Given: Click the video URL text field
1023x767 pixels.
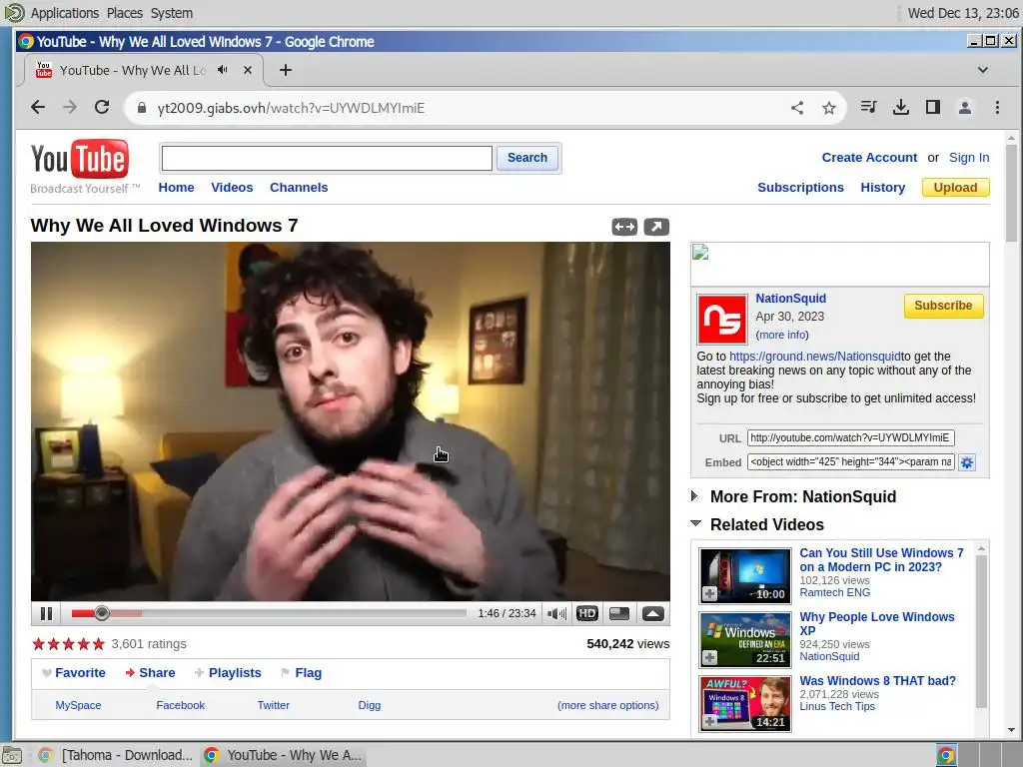Looking at the screenshot, I should coord(851,437).
